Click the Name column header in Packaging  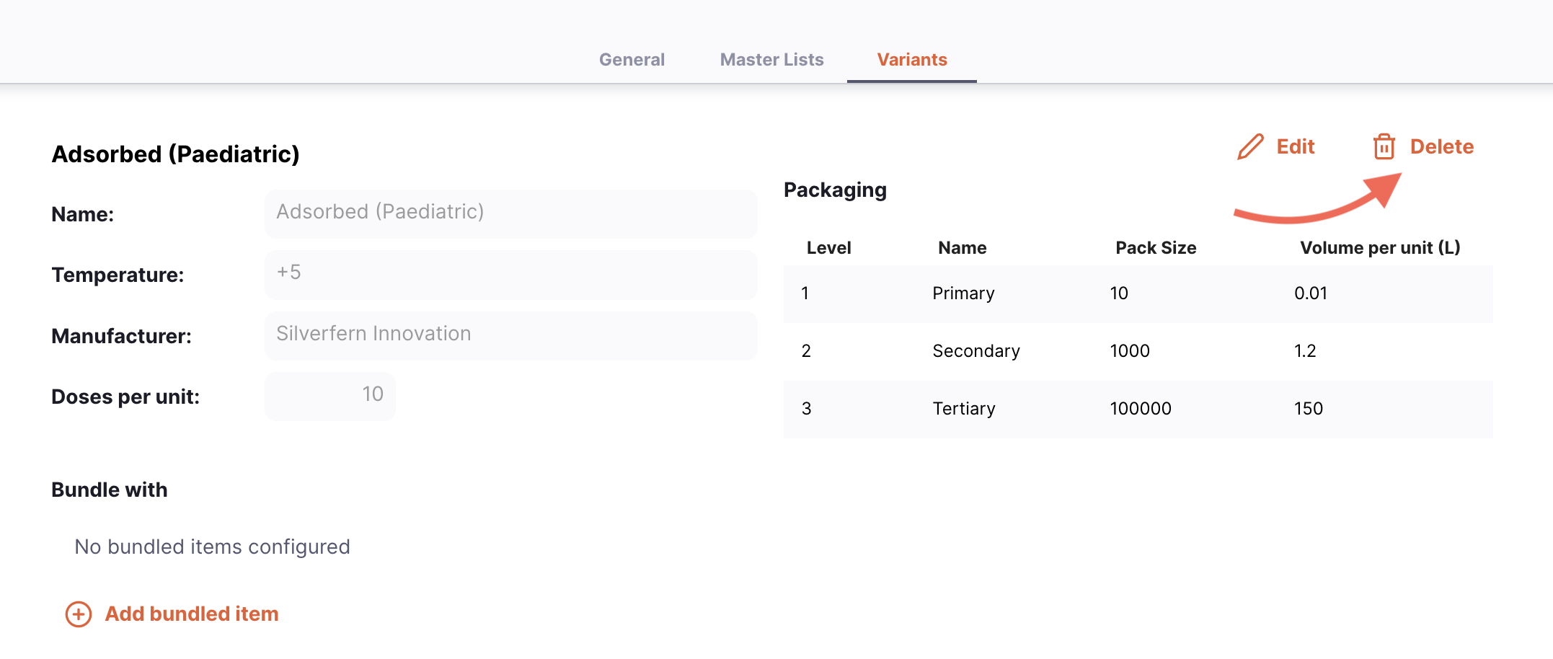click(x=963, y=248)
